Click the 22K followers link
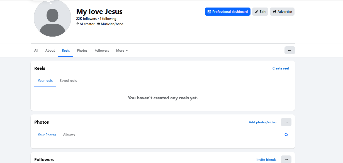343x163 pixels. click(86, 19)
